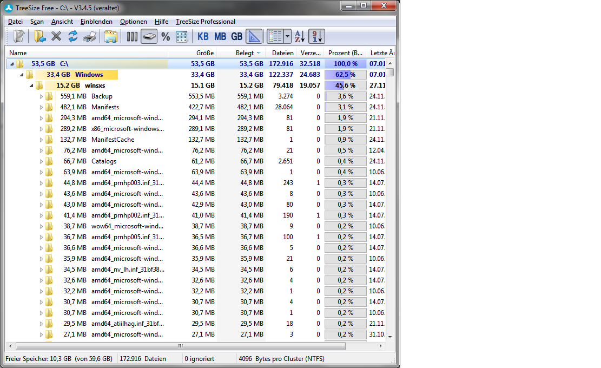
Task: Click the ManifestCache folder icon
Action: coord(49,140)
